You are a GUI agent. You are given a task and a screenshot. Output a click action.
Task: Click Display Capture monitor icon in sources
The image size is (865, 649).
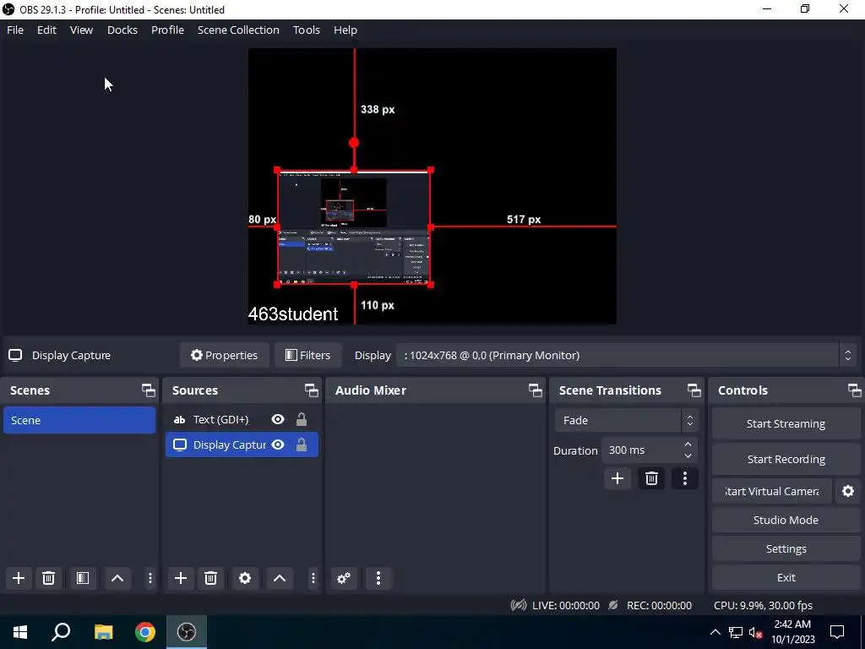180,444
